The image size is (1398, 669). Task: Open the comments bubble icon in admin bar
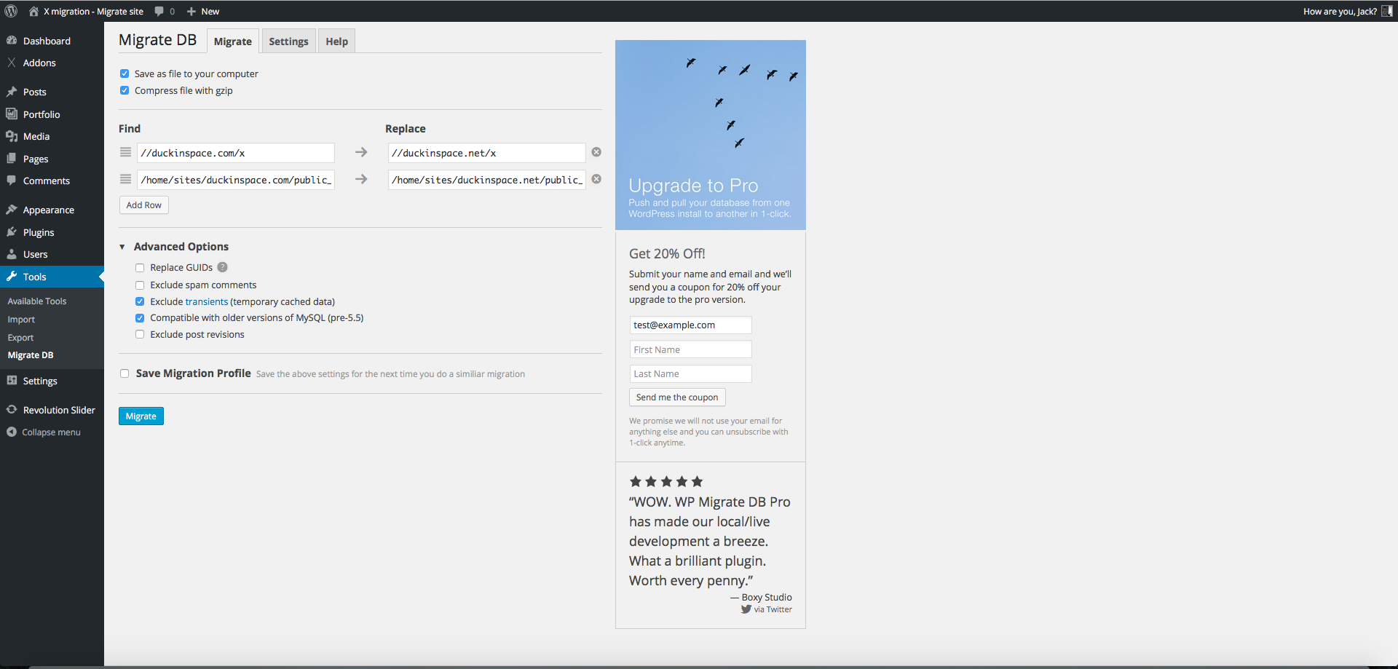click(159, 11)
